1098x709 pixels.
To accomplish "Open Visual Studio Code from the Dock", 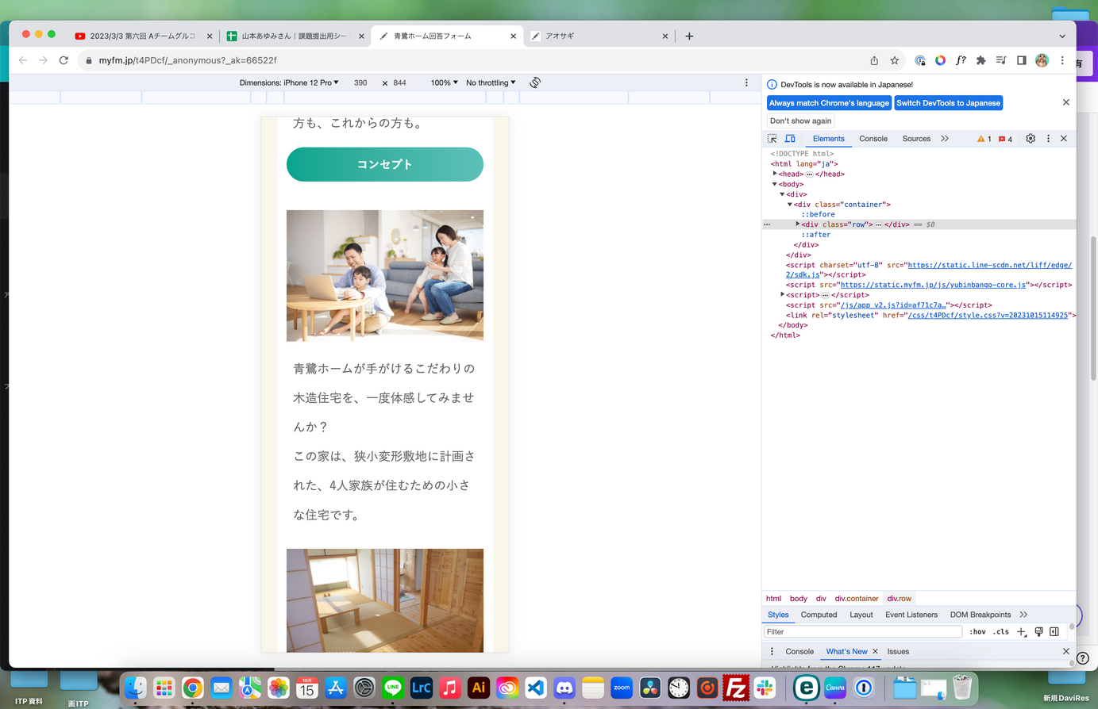I will [x=536, y=688].
